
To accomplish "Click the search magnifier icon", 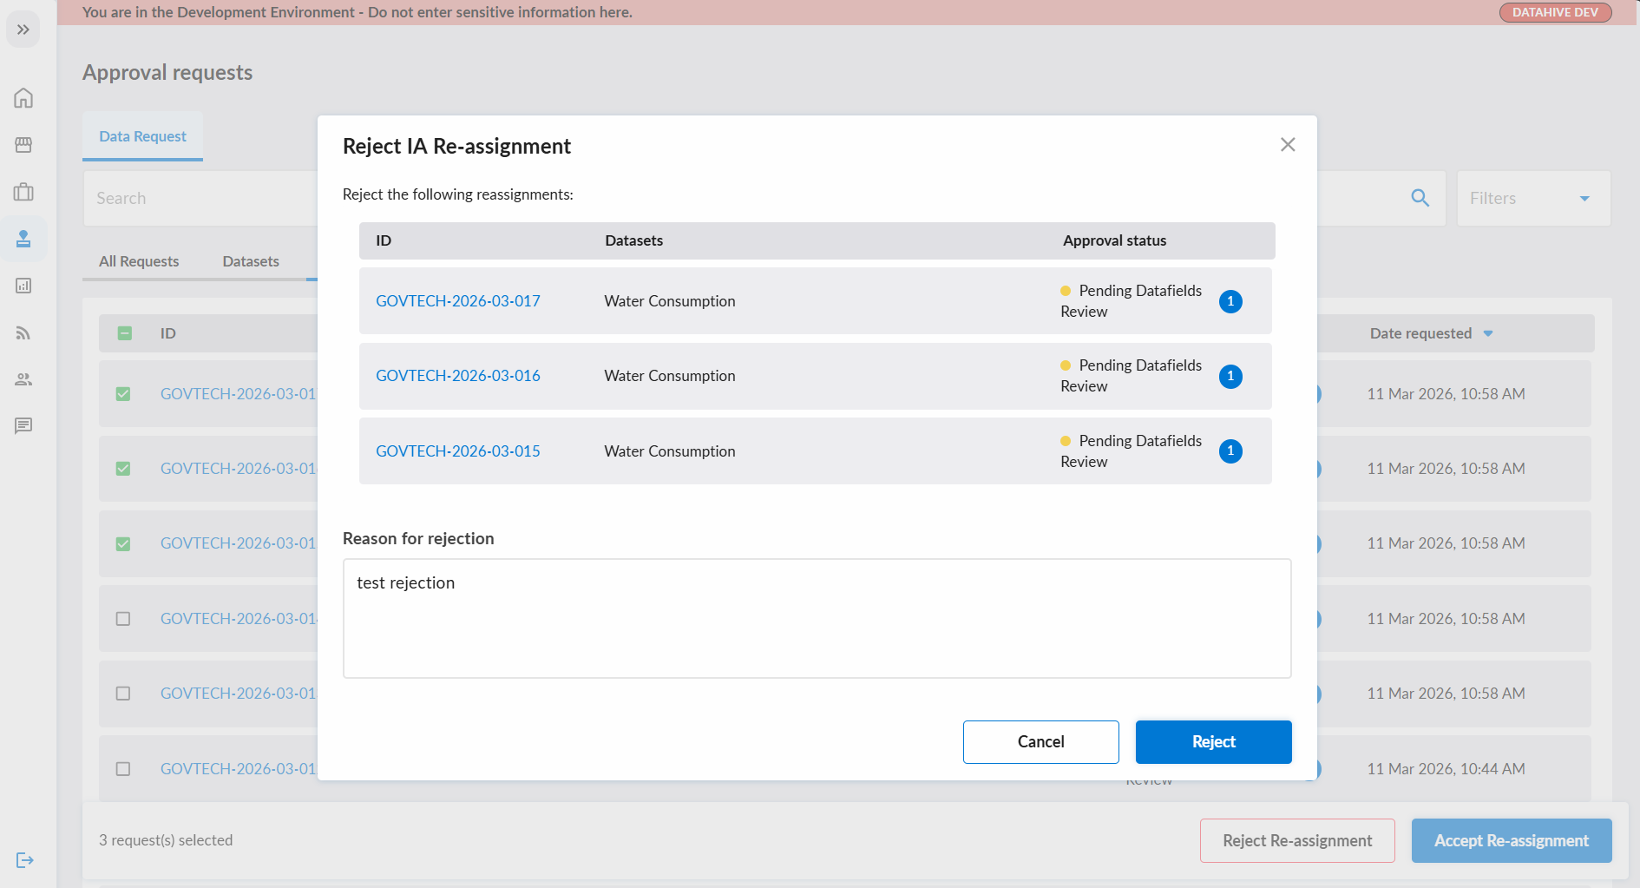I will pos(1420,198).
